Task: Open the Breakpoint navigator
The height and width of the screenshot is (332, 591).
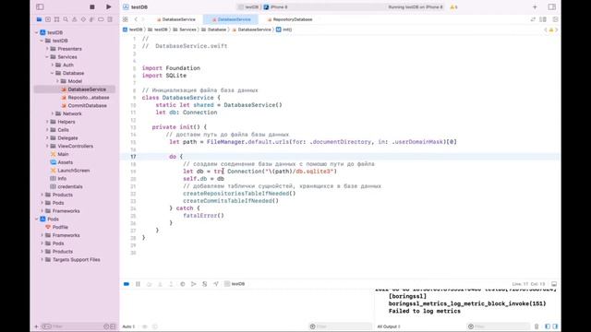Action: point(101,19)
